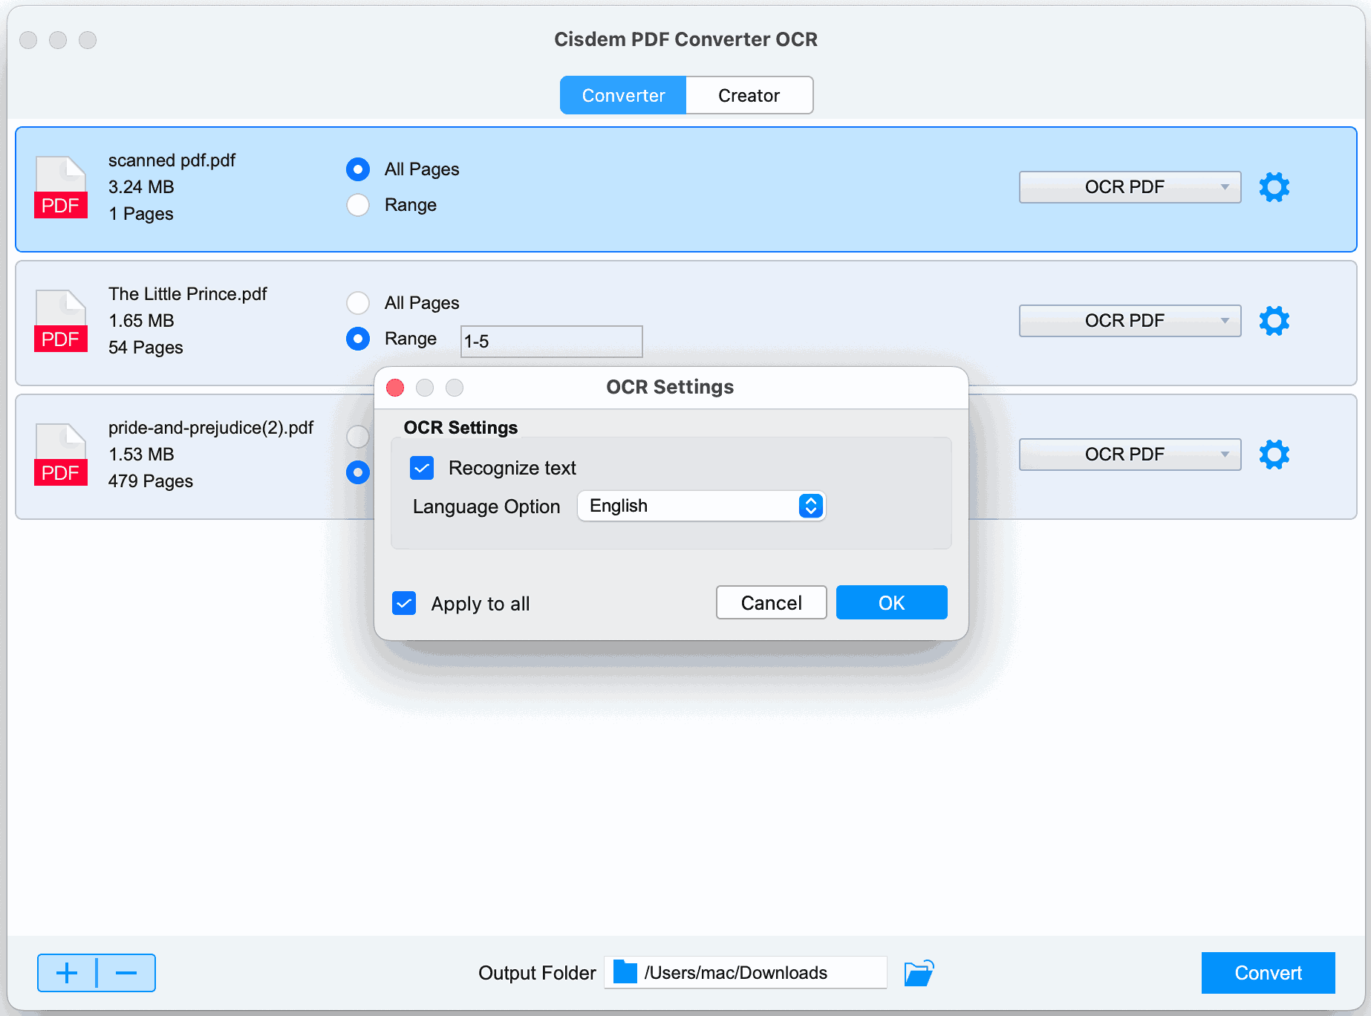Select Range for The Little Prince.pdf
The width and height of the screenshot is (1371, 1016).
click(358, 339)
